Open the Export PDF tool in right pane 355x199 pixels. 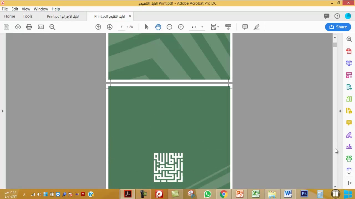coord(349,87)
